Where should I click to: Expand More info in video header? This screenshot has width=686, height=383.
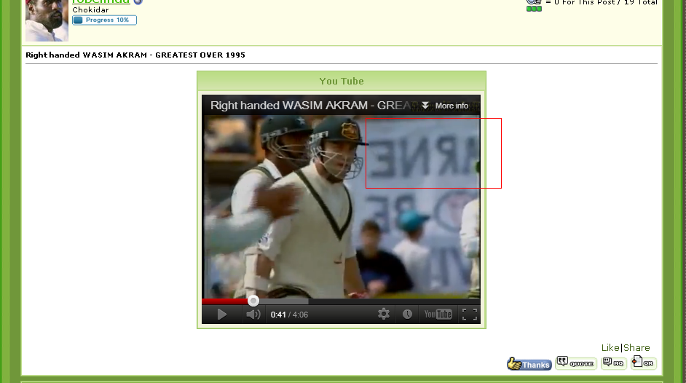445,106
